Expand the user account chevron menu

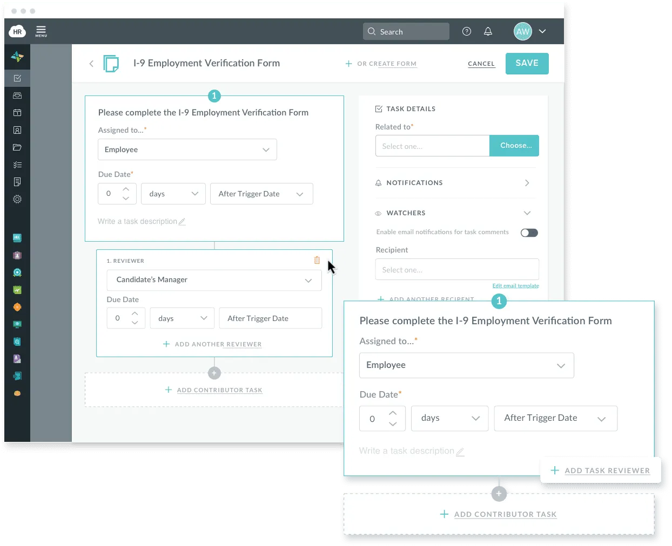(542, 31)
